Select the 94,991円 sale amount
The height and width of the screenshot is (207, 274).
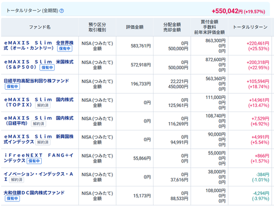tap(179, 142)
